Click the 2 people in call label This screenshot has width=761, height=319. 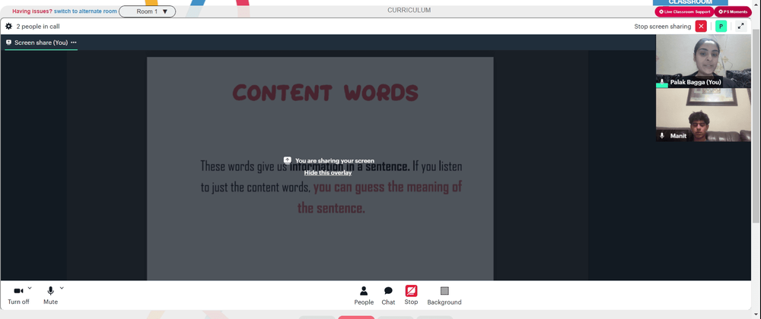tap(38, 27)
